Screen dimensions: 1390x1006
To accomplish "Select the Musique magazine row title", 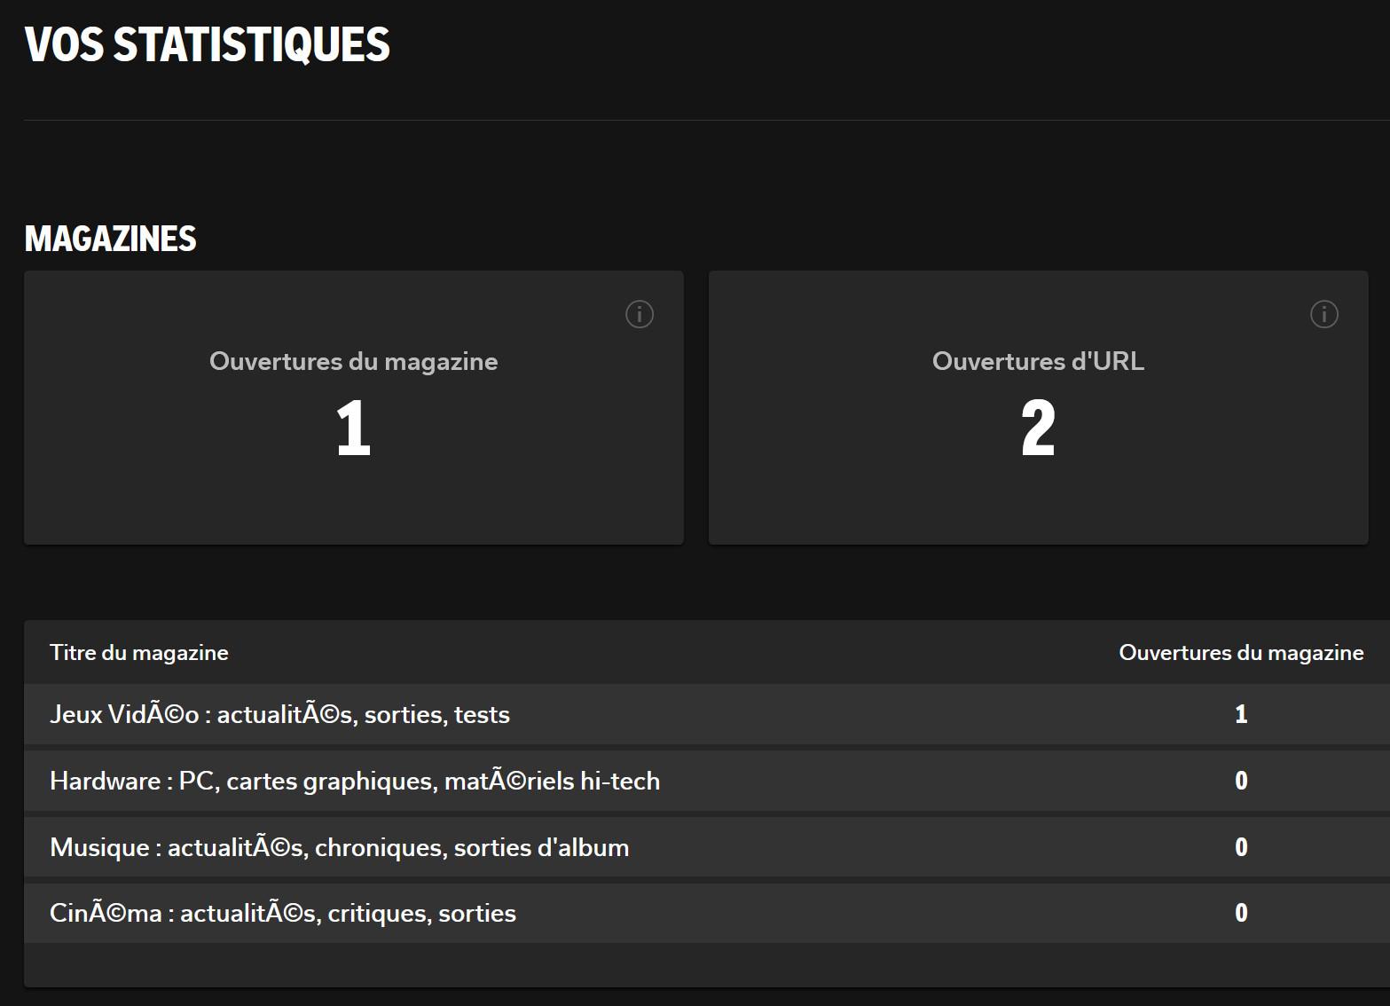I will [x=339, y=847].
